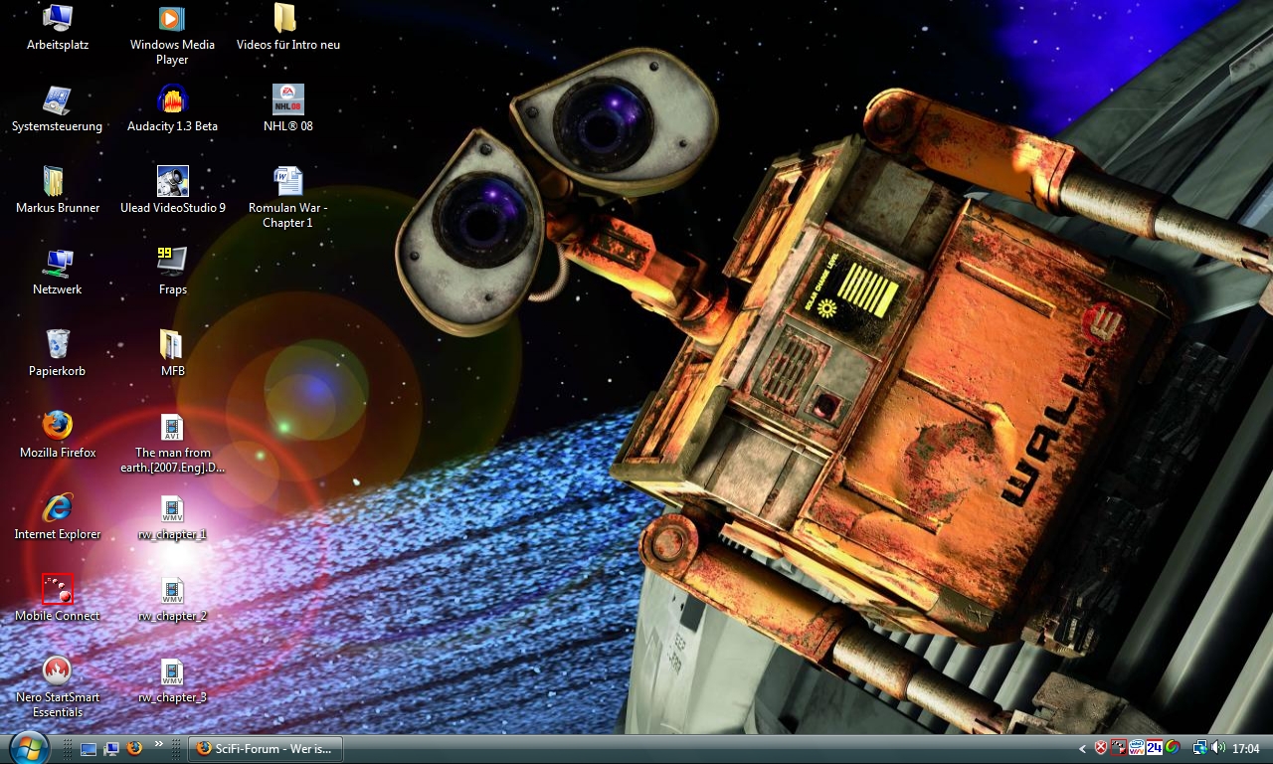Image resolution: width=1273 pixels, height=764 pixels.
Task: Click the taskbar clock showing 17:04
Action: click(1246, 748)
